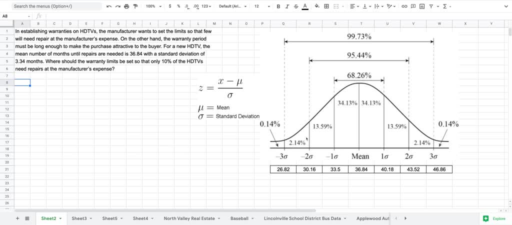
Task: Click the Explore button
Action: pyautogui.click(x=495, y=218)
